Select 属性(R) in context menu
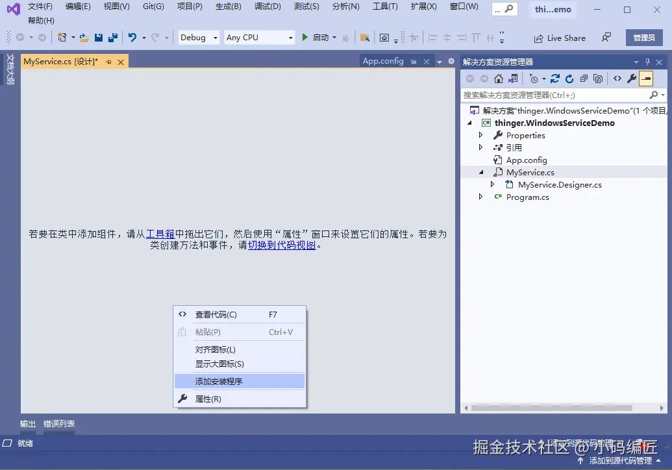672x470 pixels. (x=240, y=399)
